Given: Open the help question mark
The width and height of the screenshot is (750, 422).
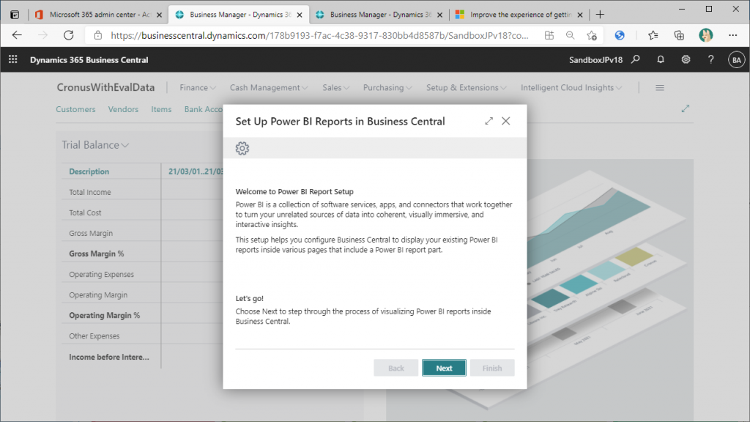Looking at the screenshot, I should pyautogui.click(x=710, y=59).
